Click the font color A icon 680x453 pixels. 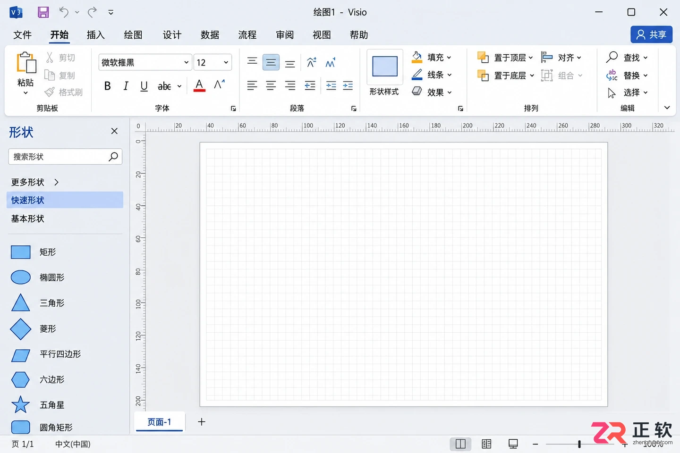(199, 85)
